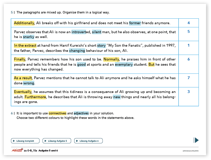211x160 pixels.
Task: Click the order cell showing number 7
Action: (x=188, y=78)
